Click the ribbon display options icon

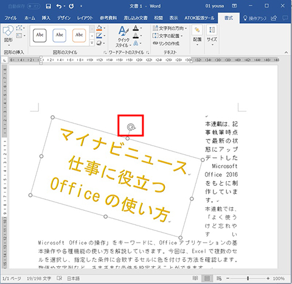point(234,6)
